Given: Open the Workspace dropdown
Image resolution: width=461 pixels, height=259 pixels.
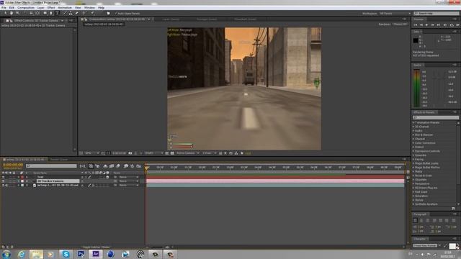Looking at the screenshot, I should (395, 14).
